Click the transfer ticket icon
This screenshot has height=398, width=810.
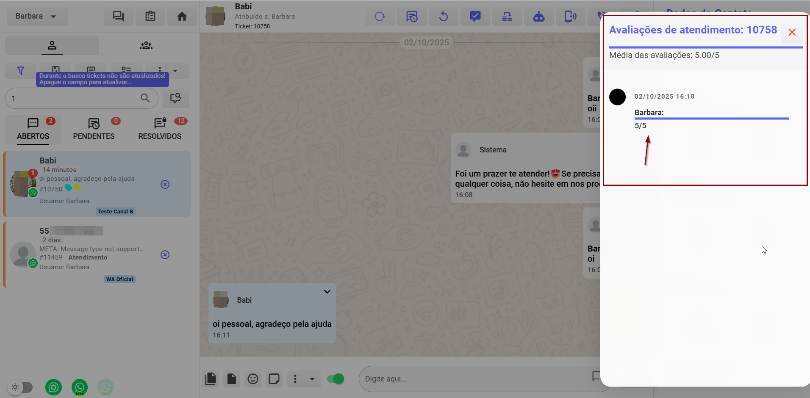[507, 17]
